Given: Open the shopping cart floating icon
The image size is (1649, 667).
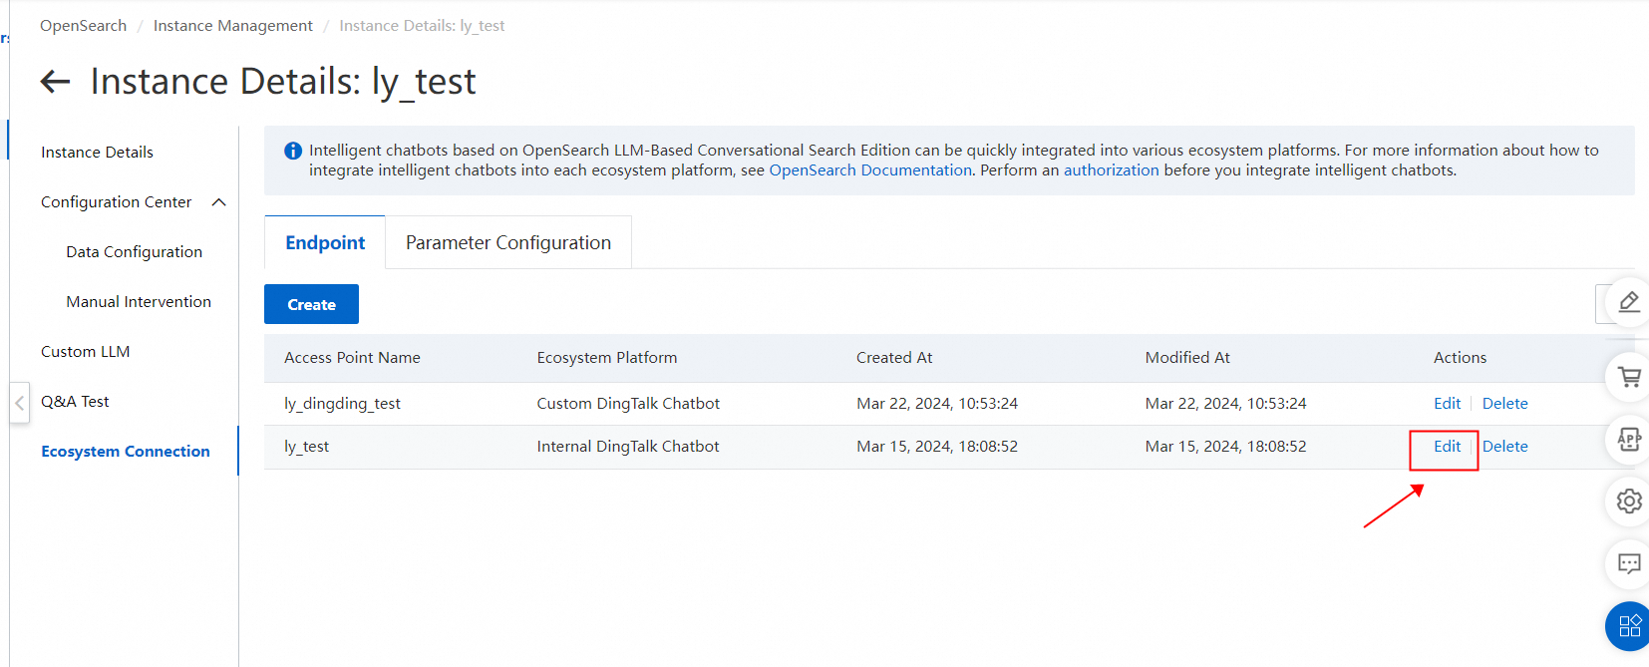Looking at the screenshot, I should [x=1629, y=377].
